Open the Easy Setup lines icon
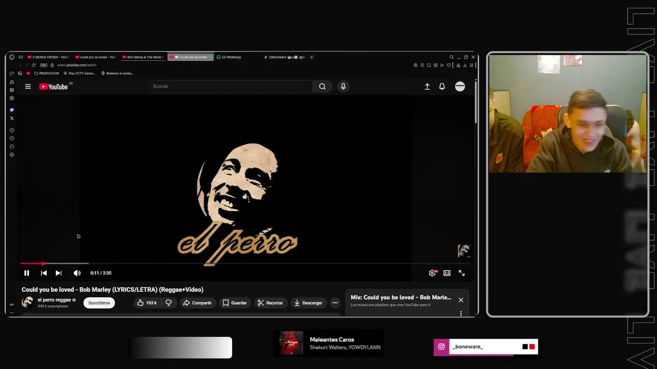The image size is (657, 369). [x=472, y=65]
